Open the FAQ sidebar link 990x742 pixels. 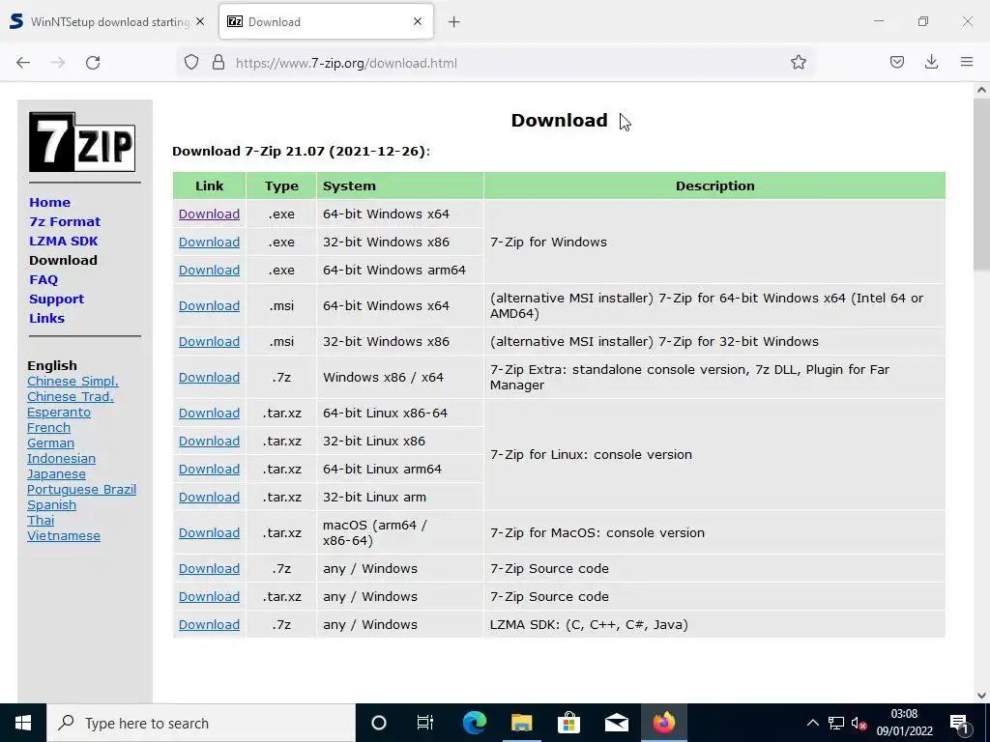click(44, 279)
